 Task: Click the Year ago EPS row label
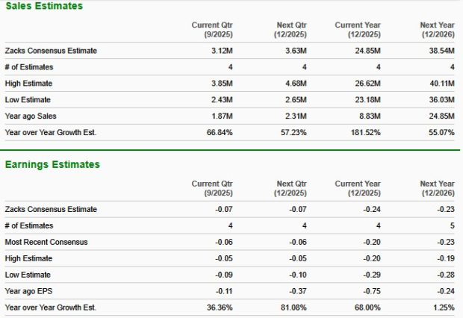[x=28, y=291]
